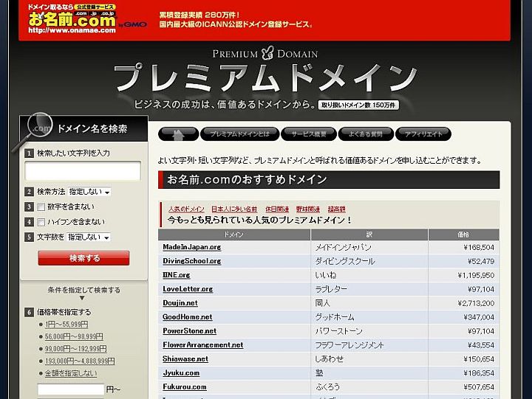Viewport: 532px width, 399px height.
Task: Click the home icon navigation button
Action: click(x=179, y=133)
